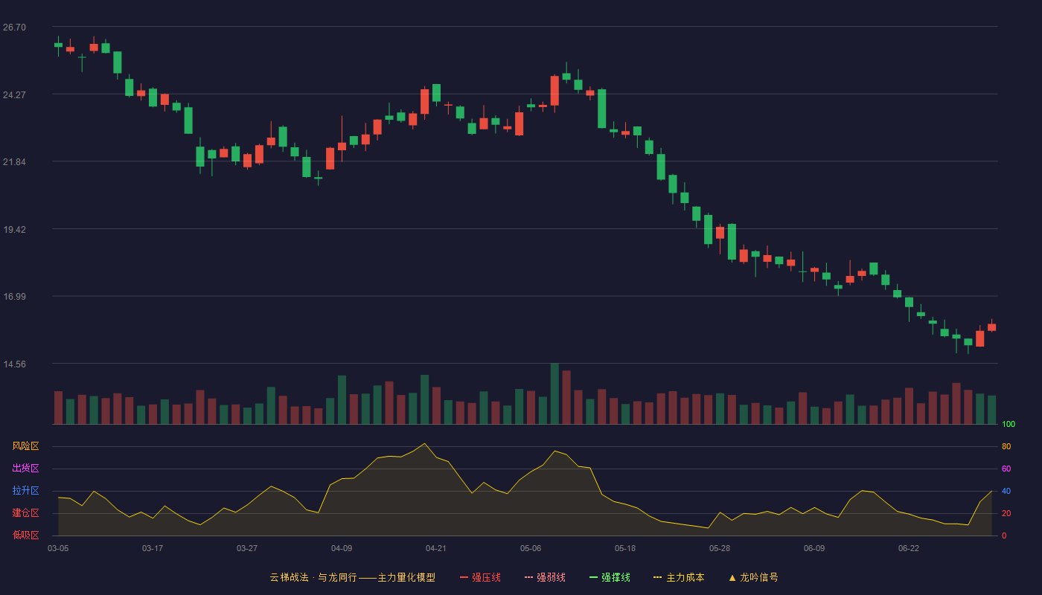Click the 05-06 date label
1042x595 pixels.
[x=531, y=548]
